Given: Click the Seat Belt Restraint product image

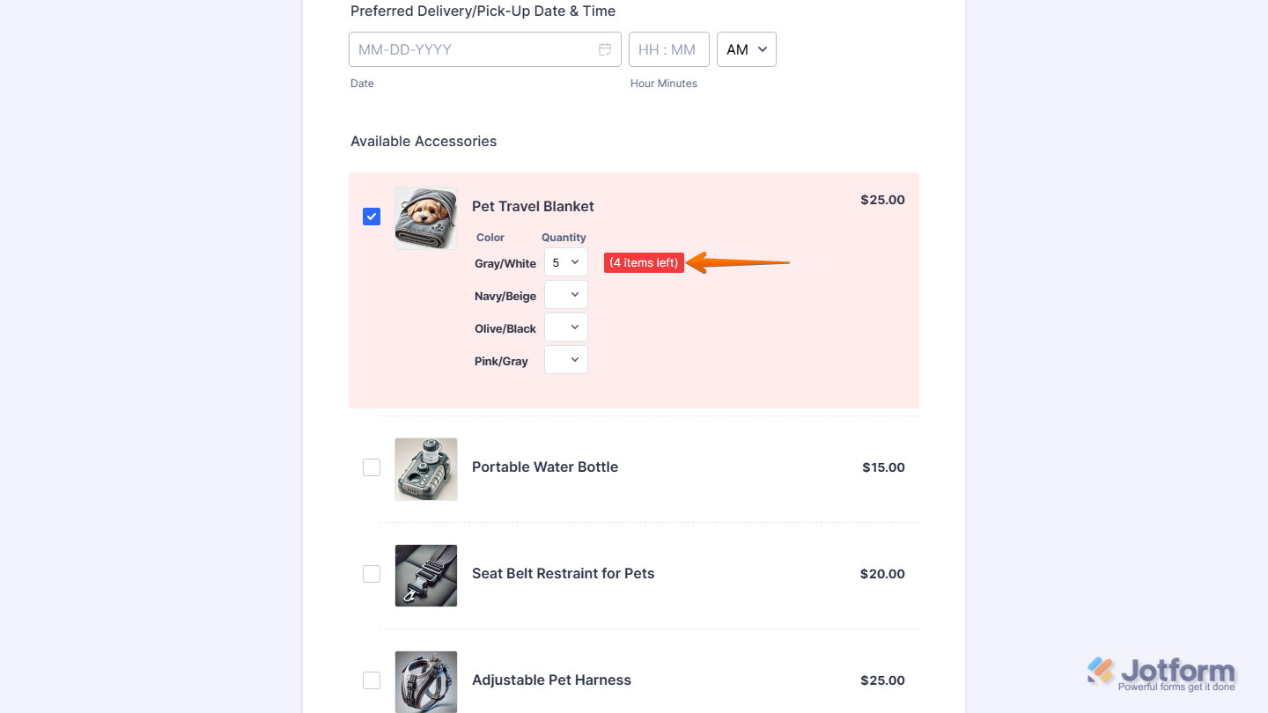Looking at the screenshot, I should coord(426,576).
